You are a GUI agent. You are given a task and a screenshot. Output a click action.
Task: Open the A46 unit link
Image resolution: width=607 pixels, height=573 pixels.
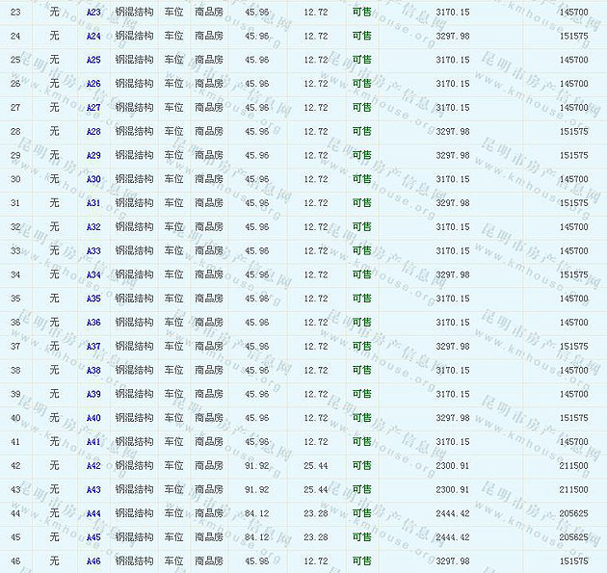[x=93, y=561]
